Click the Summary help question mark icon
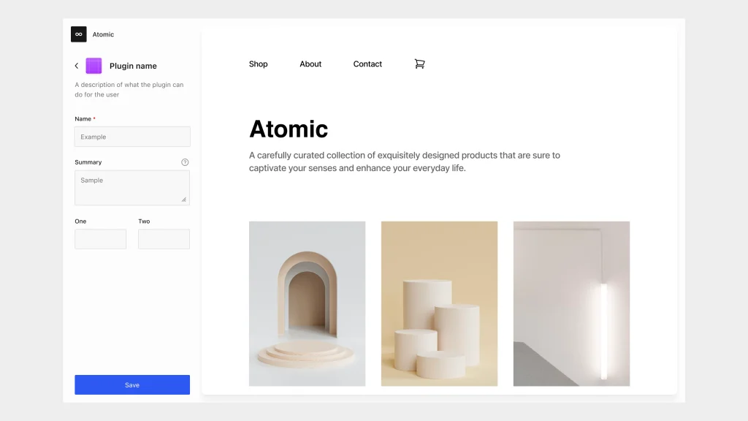Viewport: 748px width, 421px height. pyautogui.click(x=185, y=162)
